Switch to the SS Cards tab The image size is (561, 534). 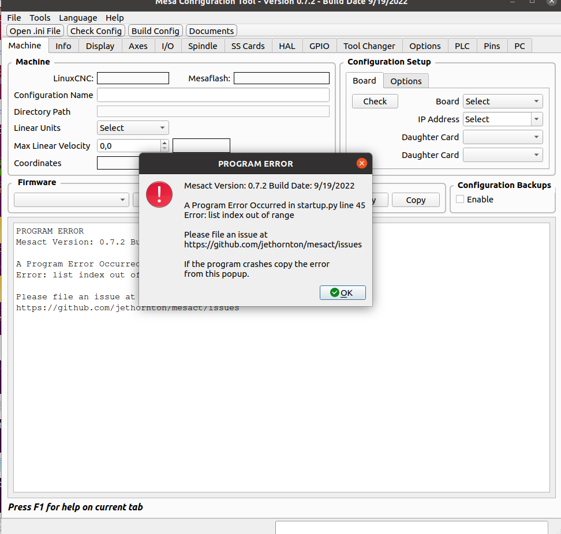point(248,46)
